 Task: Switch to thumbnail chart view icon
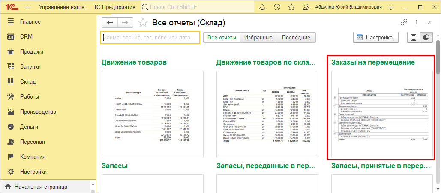click(x=426, y=37)
